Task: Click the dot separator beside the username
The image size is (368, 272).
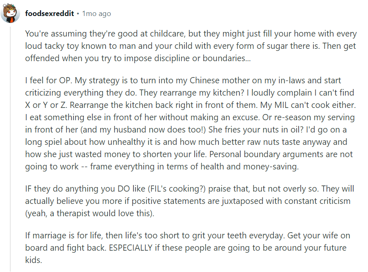Action: coord(78,14)
